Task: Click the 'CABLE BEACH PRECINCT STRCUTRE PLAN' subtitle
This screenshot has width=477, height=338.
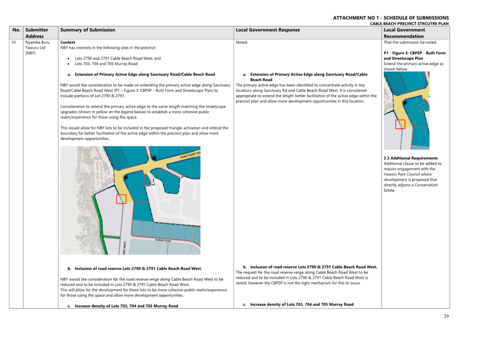Action: (x=409, y=24)
